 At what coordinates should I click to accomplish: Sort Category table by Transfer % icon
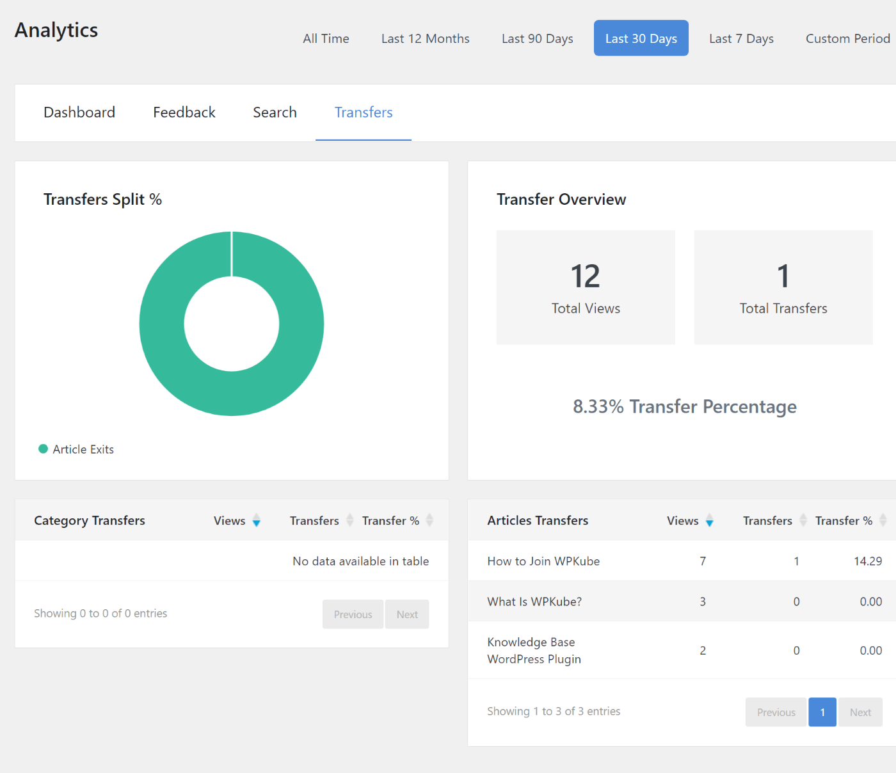[429, 521]
